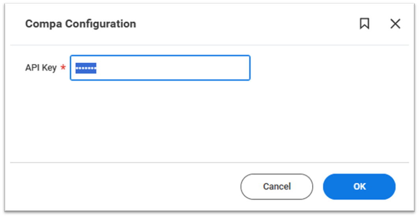419x217 pixels.
Task: Submit the configuration by clicking OK
Action: click(359, 187)
